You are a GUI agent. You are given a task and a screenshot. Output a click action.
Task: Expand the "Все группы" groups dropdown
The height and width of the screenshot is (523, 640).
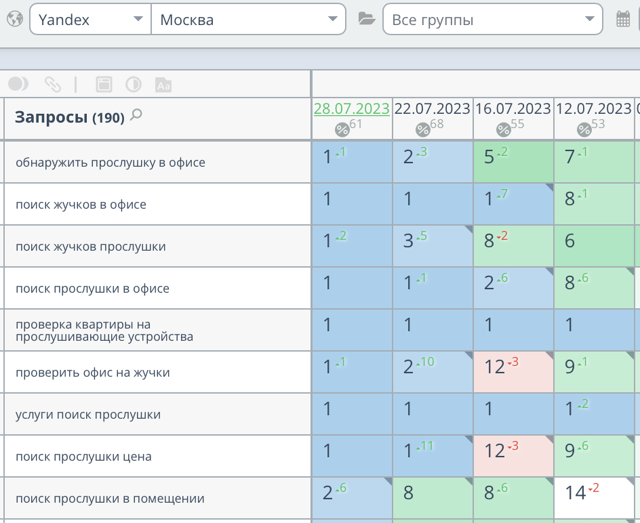point(492,19)
